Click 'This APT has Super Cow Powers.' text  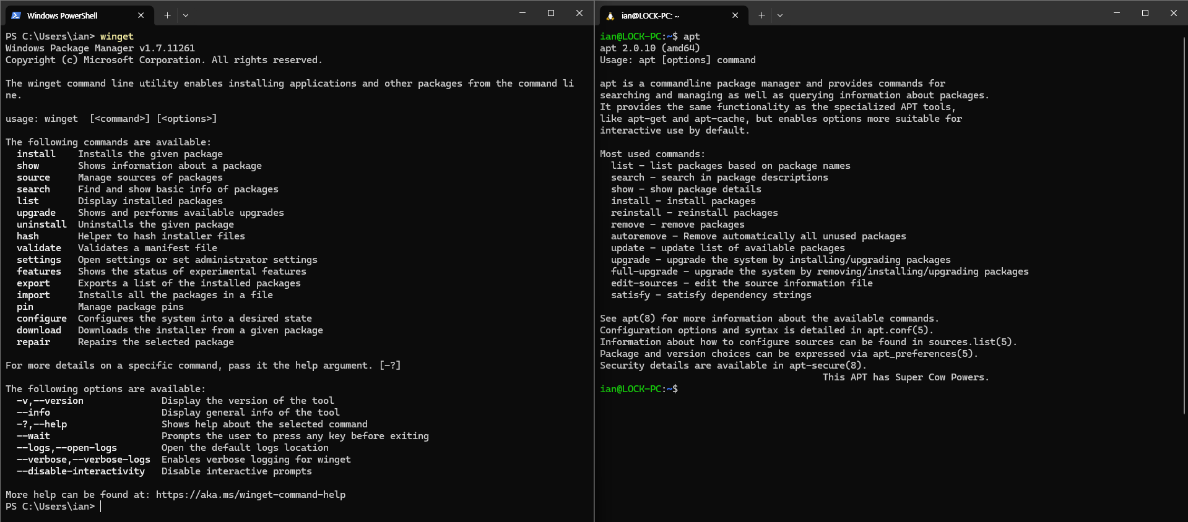[x=906, y=377]
